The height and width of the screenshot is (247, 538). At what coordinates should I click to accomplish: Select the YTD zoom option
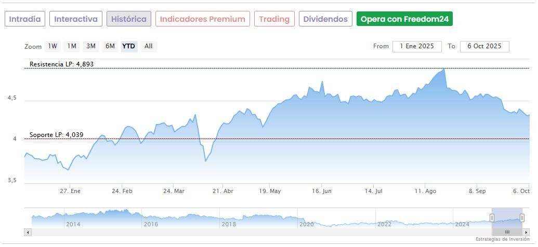[x=129, y=46]
